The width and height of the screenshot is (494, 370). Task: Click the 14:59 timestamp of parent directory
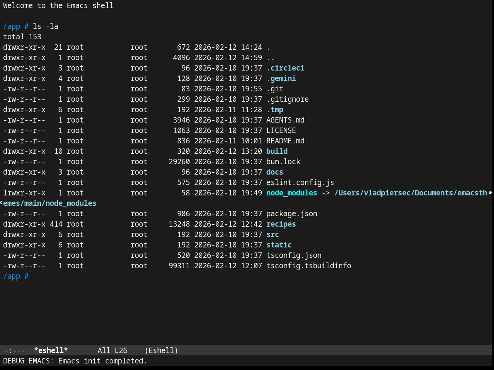pyautogui.click(x=251, y=57)
